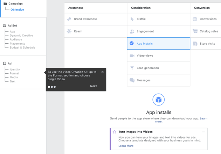Click the Ad section heading
This screenshot has height=154, width=221.
coord(9,64)
